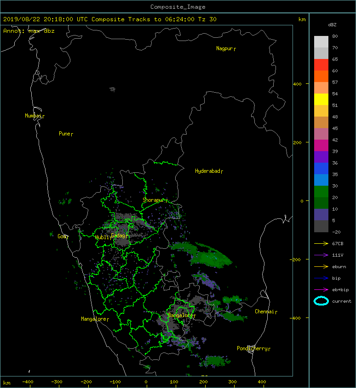Click the Gadag city label

click(x=120, y=235)
